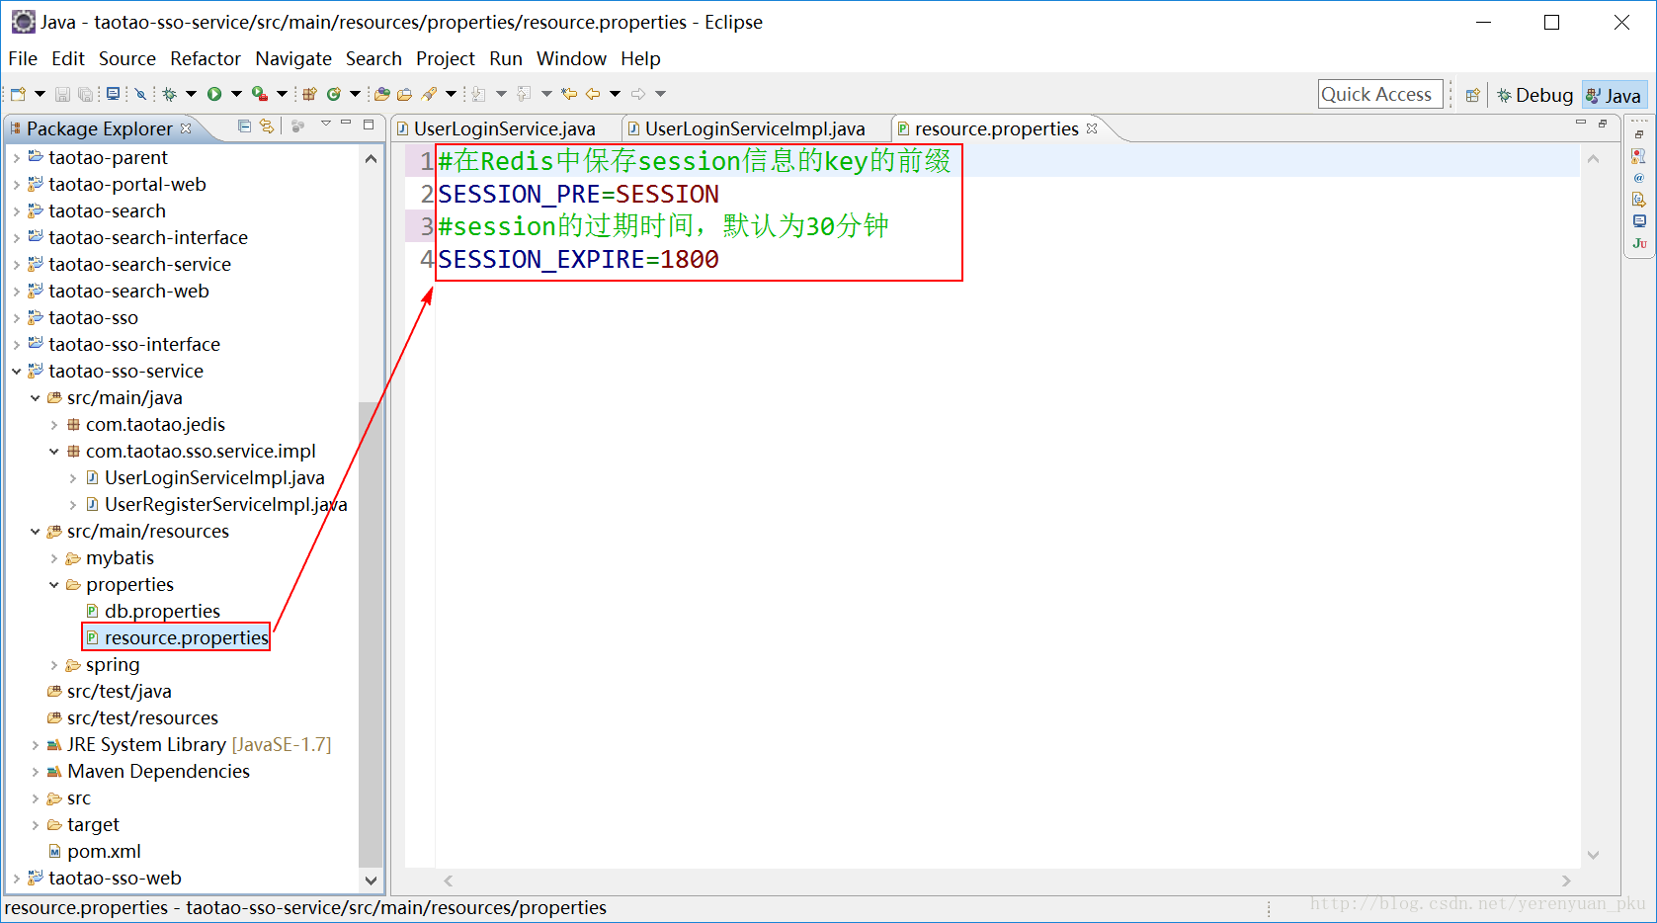Switch to UserLoginService.java editor tab
The height and width of the screenshot is (923, 1657).
[504, 128]
